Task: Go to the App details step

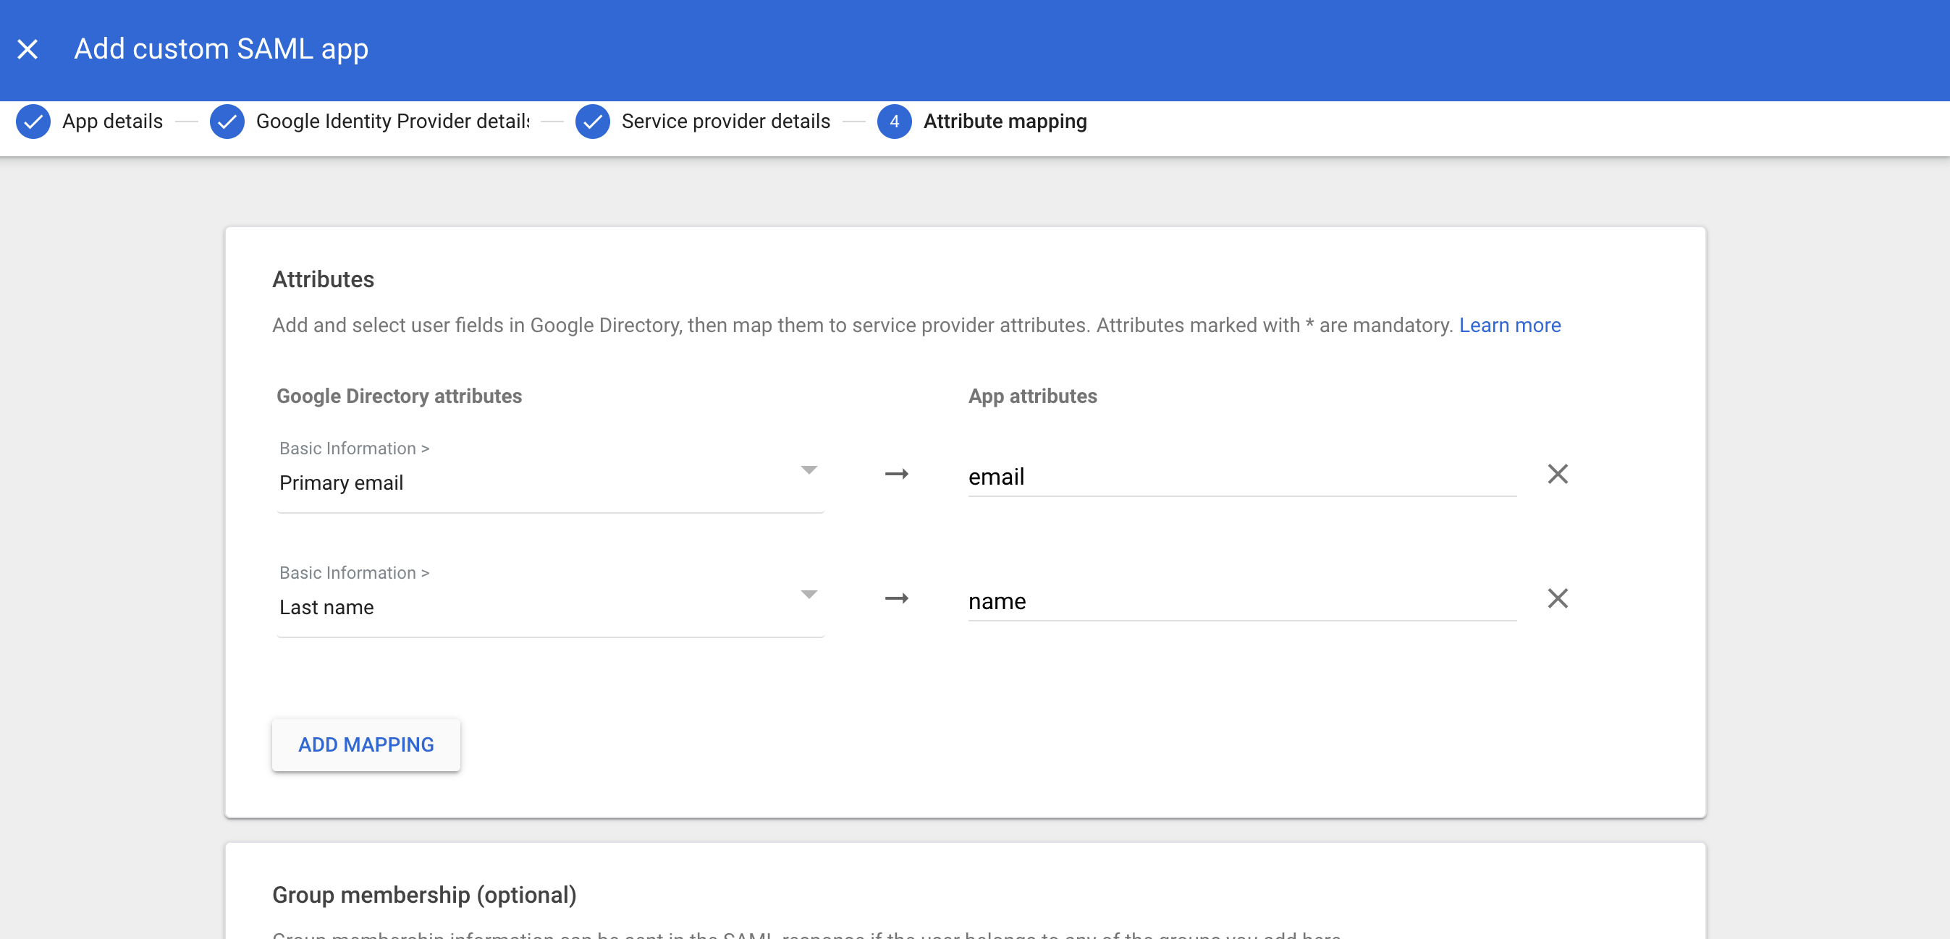Action: [x=112, y=121]
